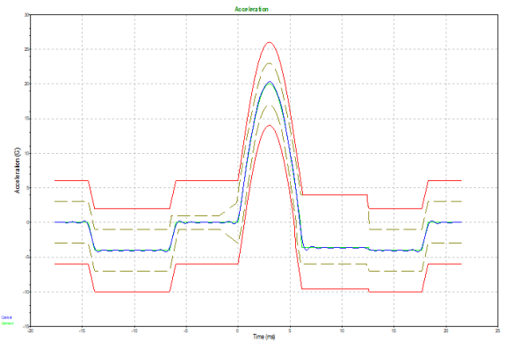Select the green 'Acceleration' chart title
The height and width of the screenshot is (349, 527).
click(251, 9)
